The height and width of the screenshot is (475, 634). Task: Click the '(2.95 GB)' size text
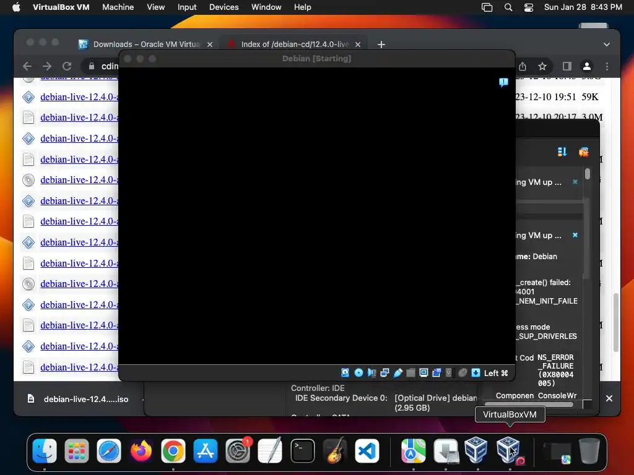click(x=412, y=408)
